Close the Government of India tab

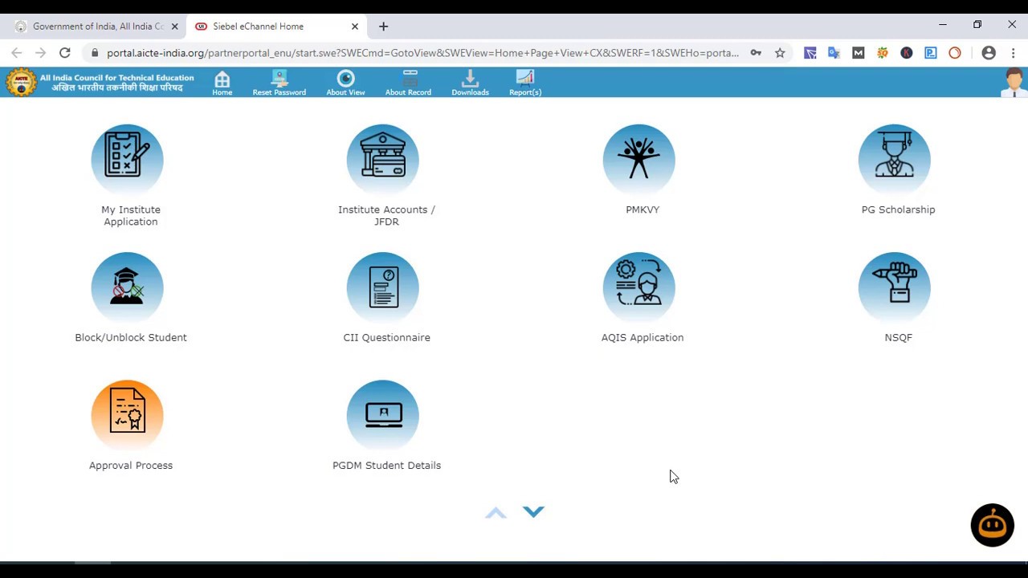pyautogui.click(x=174, y=26)
